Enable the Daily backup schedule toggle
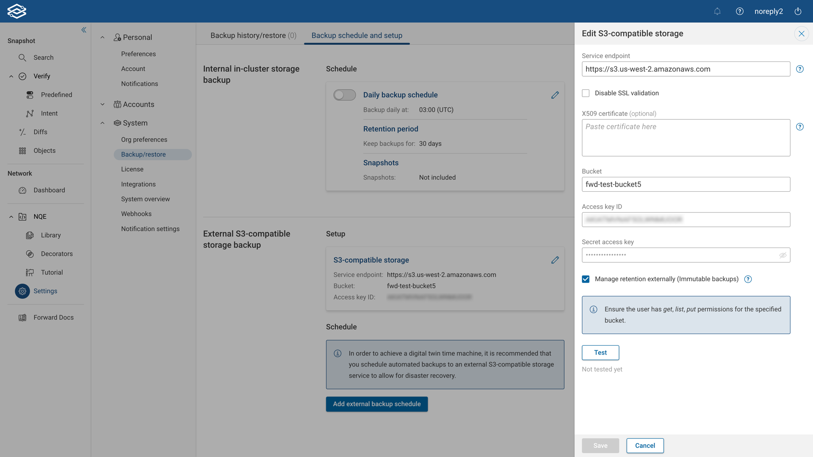Viewport: 813px width, 457px height. [x=344, y=95]
